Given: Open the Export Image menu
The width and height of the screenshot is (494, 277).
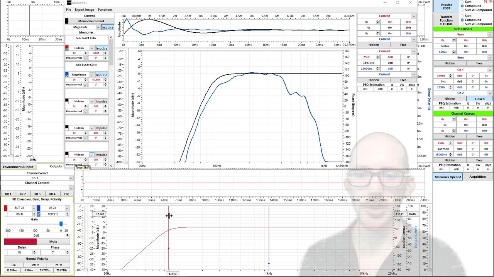Looking at the screenshot, I should point(85,10).
